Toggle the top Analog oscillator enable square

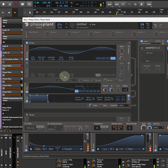click(27, 59)
